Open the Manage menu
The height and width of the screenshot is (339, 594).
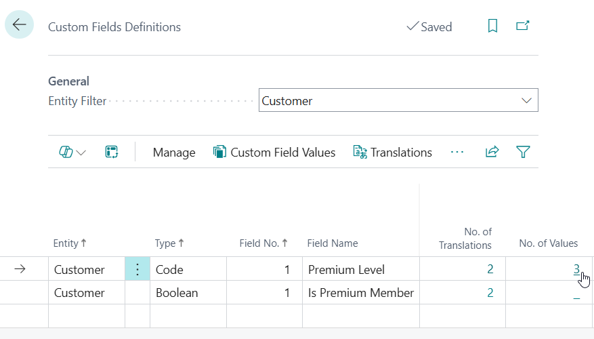click(174, 153)
